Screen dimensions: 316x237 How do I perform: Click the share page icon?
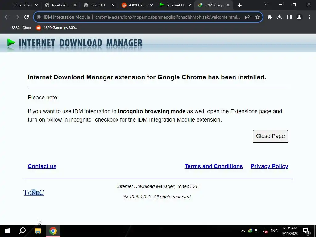[x=247, y=17]
